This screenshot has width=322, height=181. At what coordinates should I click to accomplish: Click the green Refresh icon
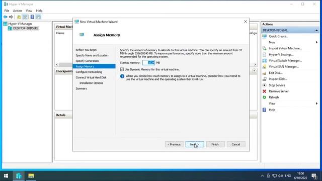(x=265, y=97)
